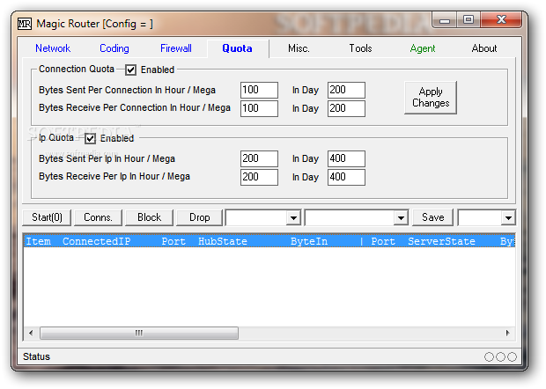Click the ServerState column header
This screenshot has height=389, width=546.
441,241
